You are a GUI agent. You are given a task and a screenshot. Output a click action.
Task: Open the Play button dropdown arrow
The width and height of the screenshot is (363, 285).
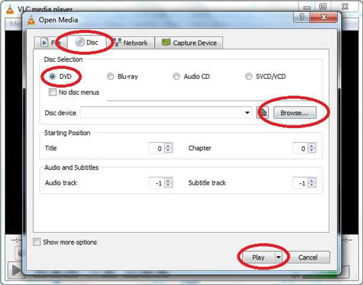pyautogui.click(x=279, y=257)
